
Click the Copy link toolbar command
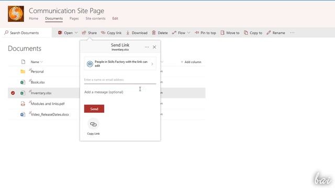[x=111, y=33]
